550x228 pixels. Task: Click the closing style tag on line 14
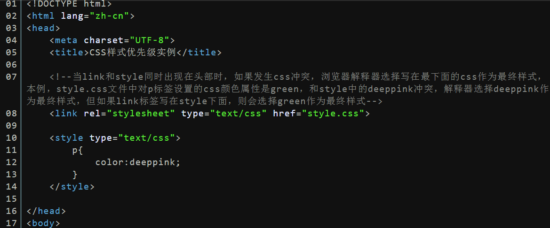point(72,186)
